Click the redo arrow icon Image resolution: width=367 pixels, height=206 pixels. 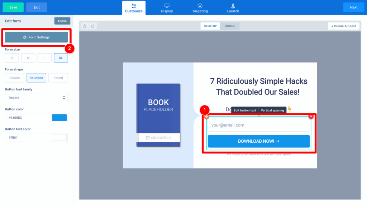point(93,26)
